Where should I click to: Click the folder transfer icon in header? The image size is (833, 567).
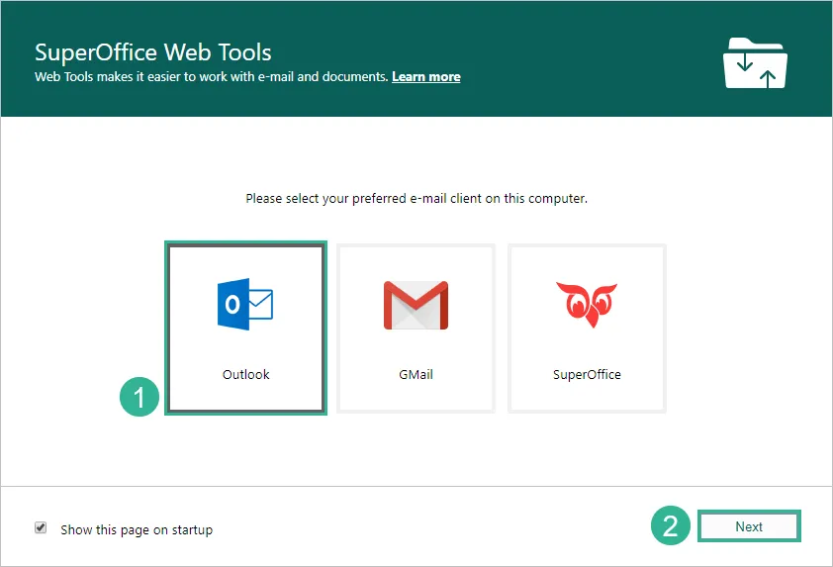[755, 61]
